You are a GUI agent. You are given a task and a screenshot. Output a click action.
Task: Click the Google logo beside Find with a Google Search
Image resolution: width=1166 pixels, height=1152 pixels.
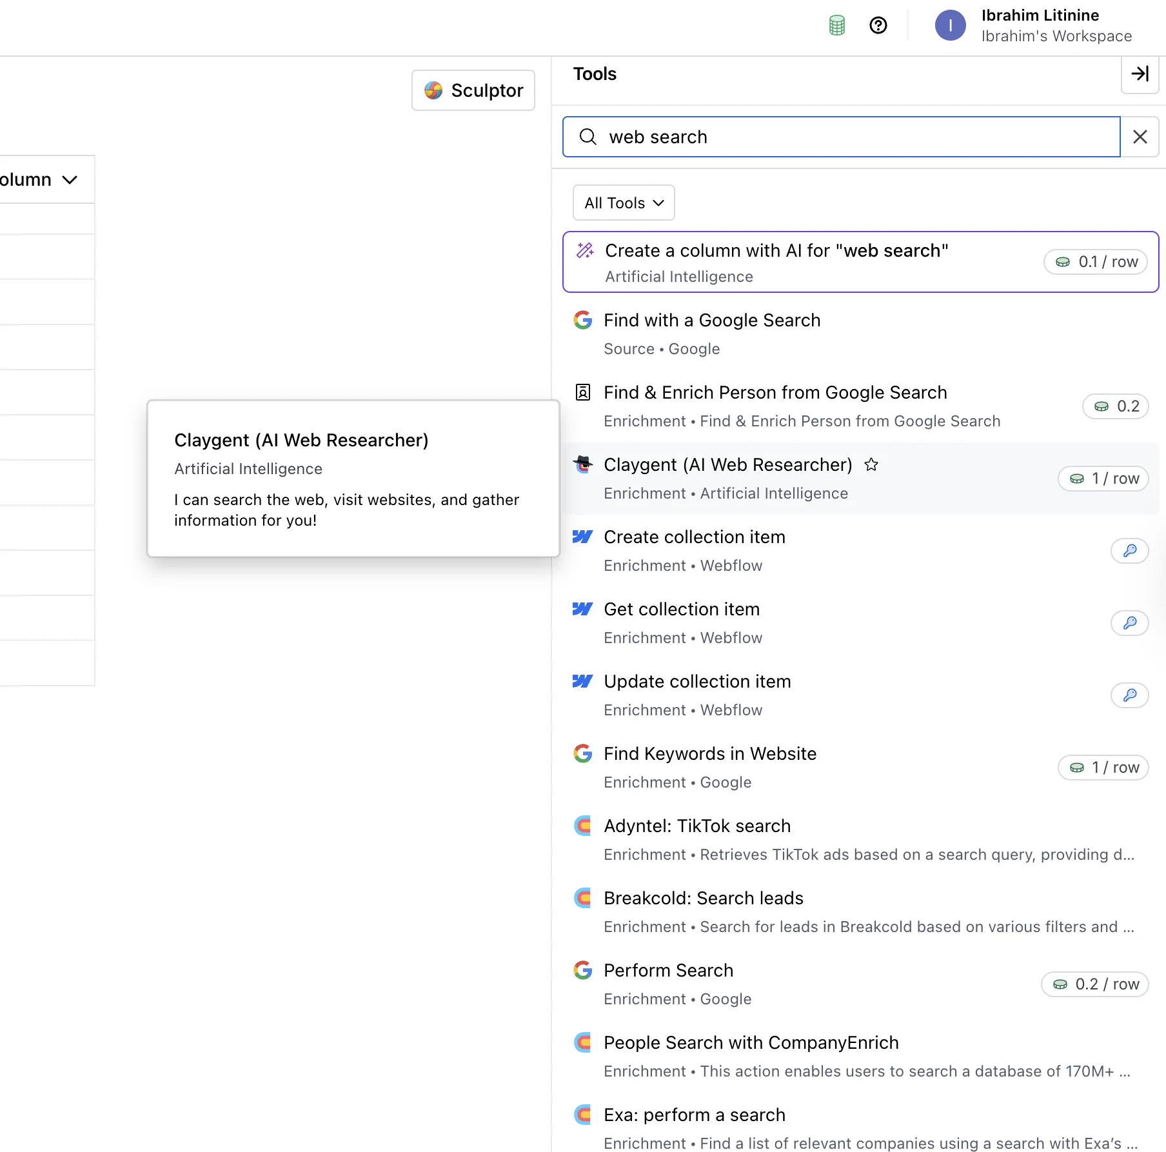tap(583, 320)
